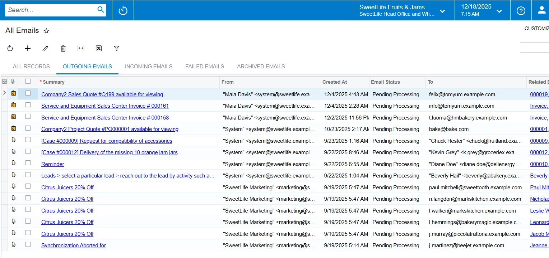Check the box for Invoice # 000158 row
Image resolution: width=549 pixels, height=258 pixels.
tap(28, 116)
